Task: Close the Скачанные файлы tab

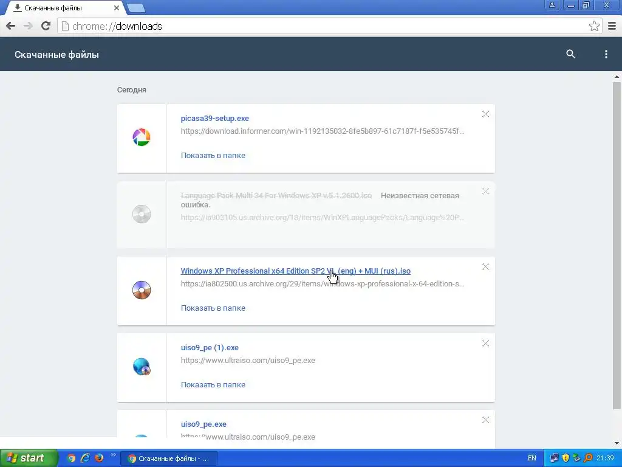Action: (116, 8)
